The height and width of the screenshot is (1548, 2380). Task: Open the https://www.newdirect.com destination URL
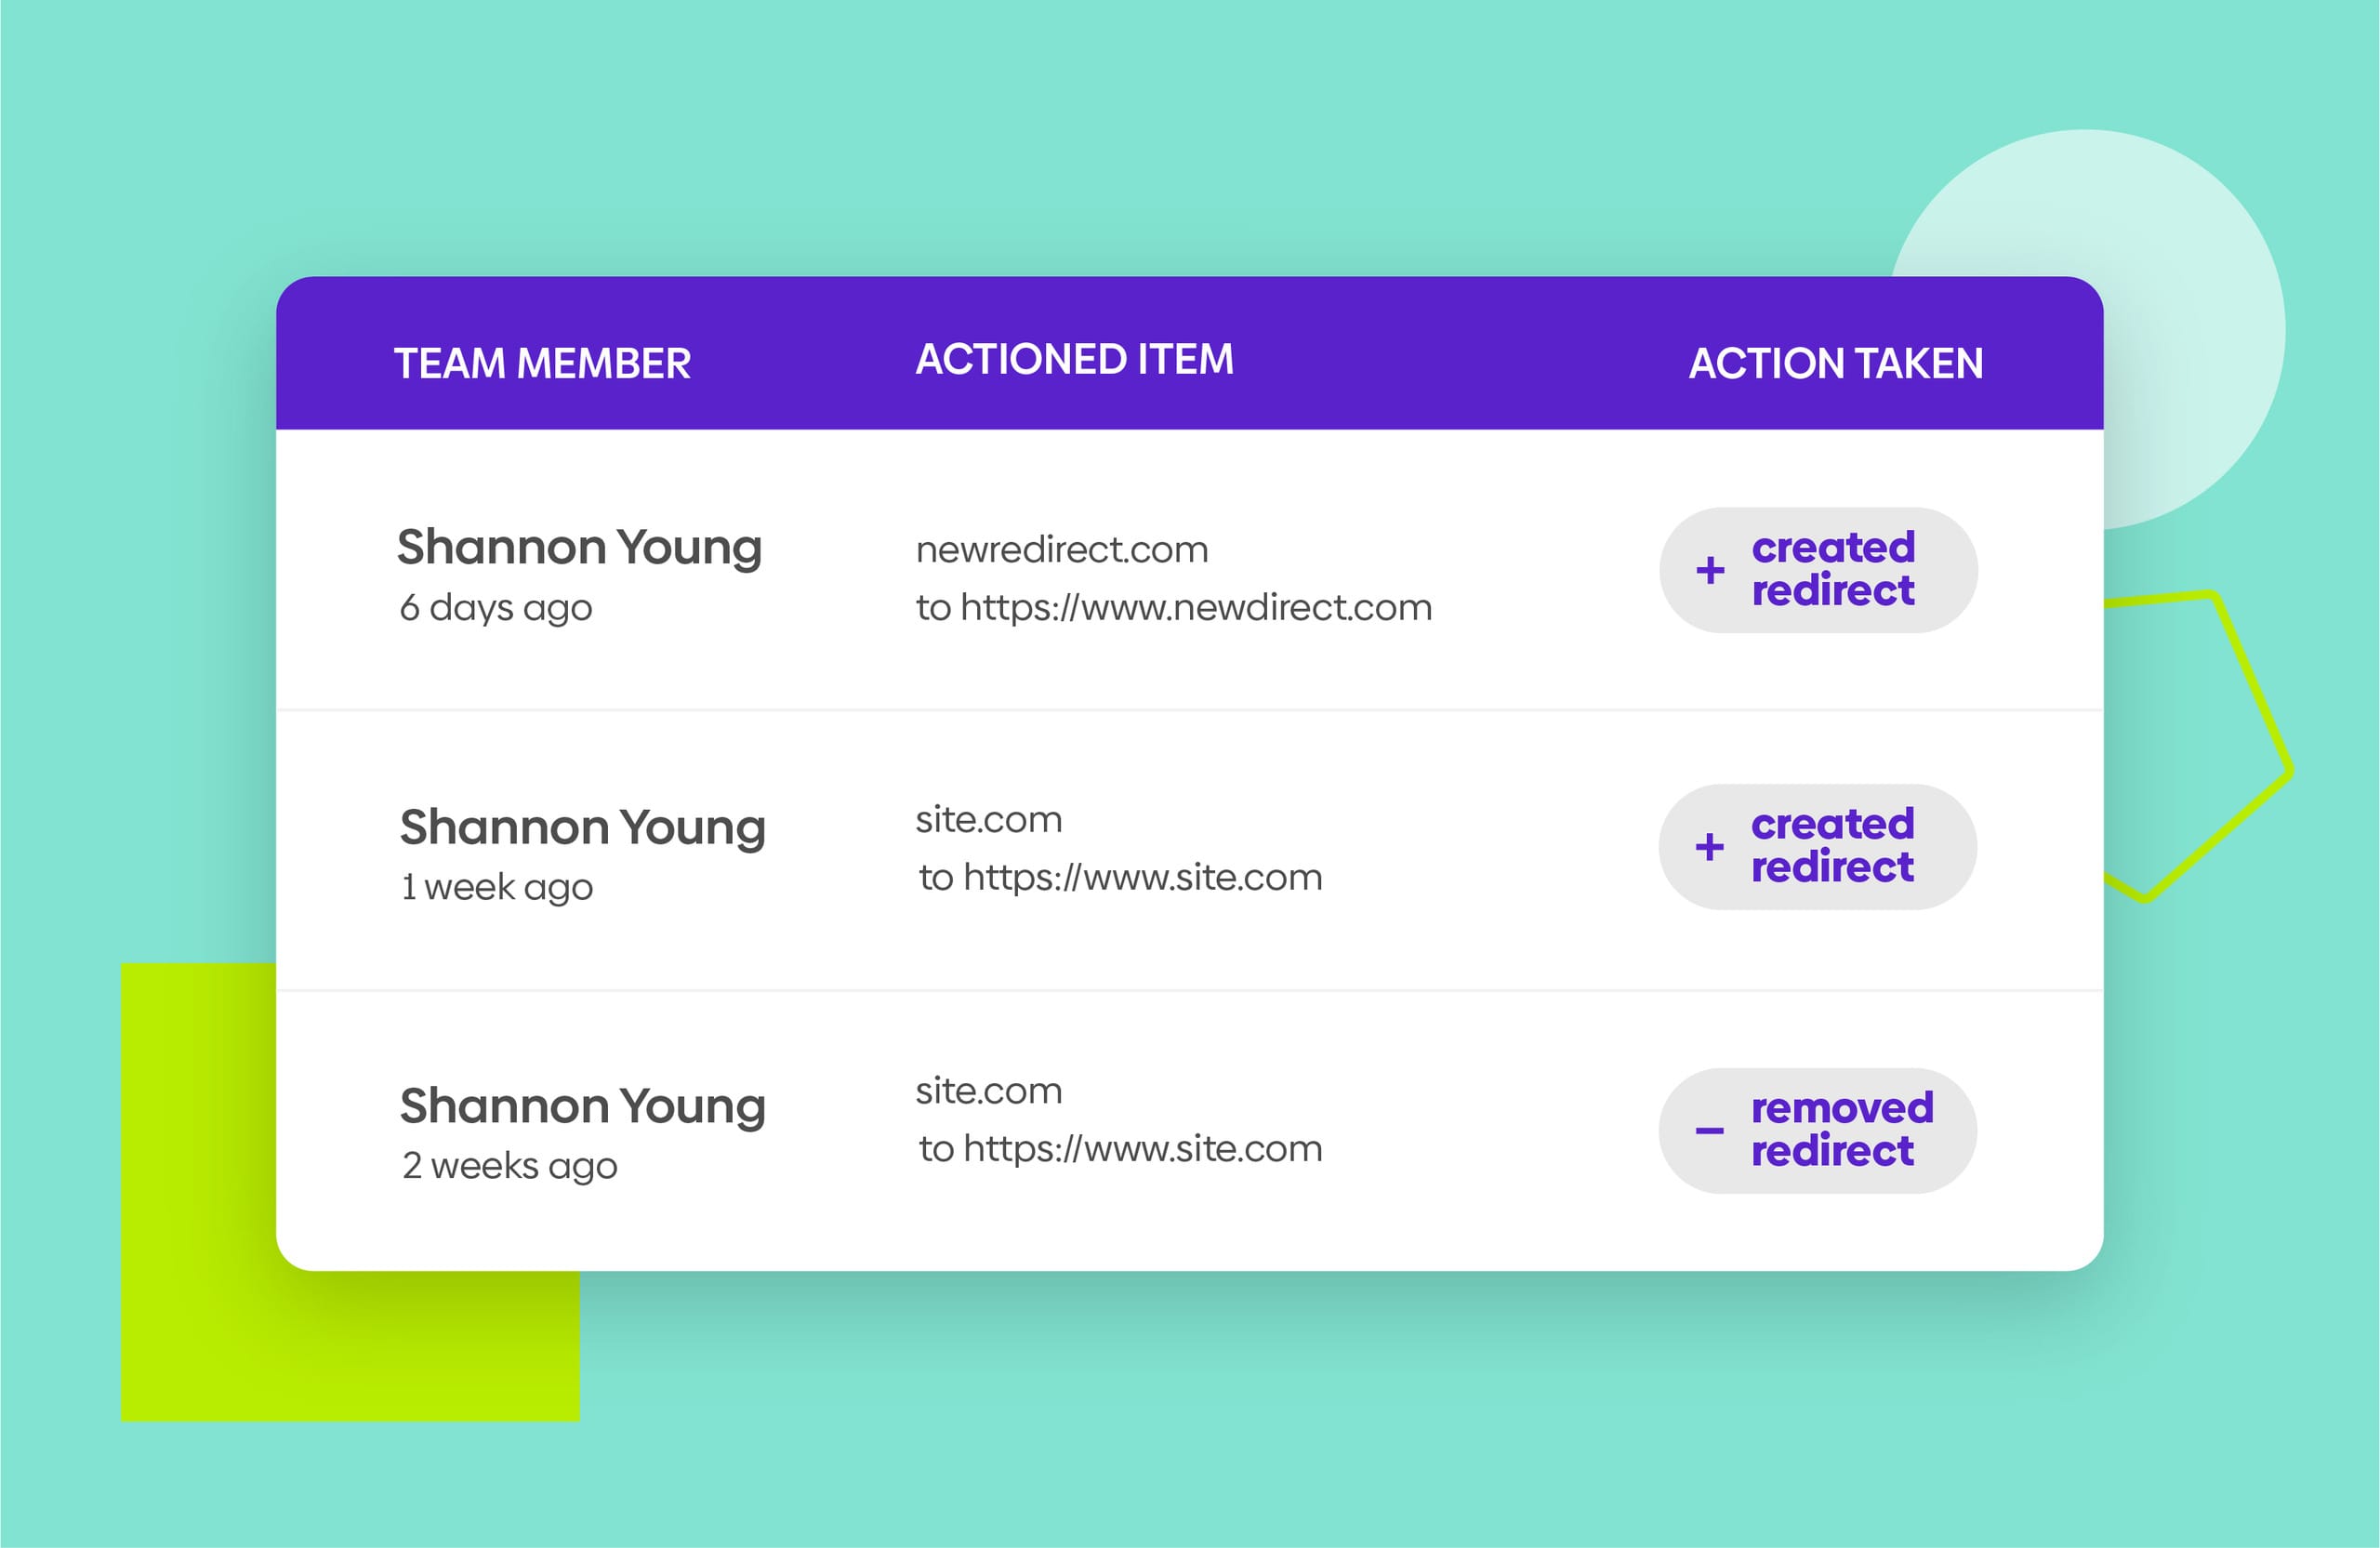[1196, 607]
